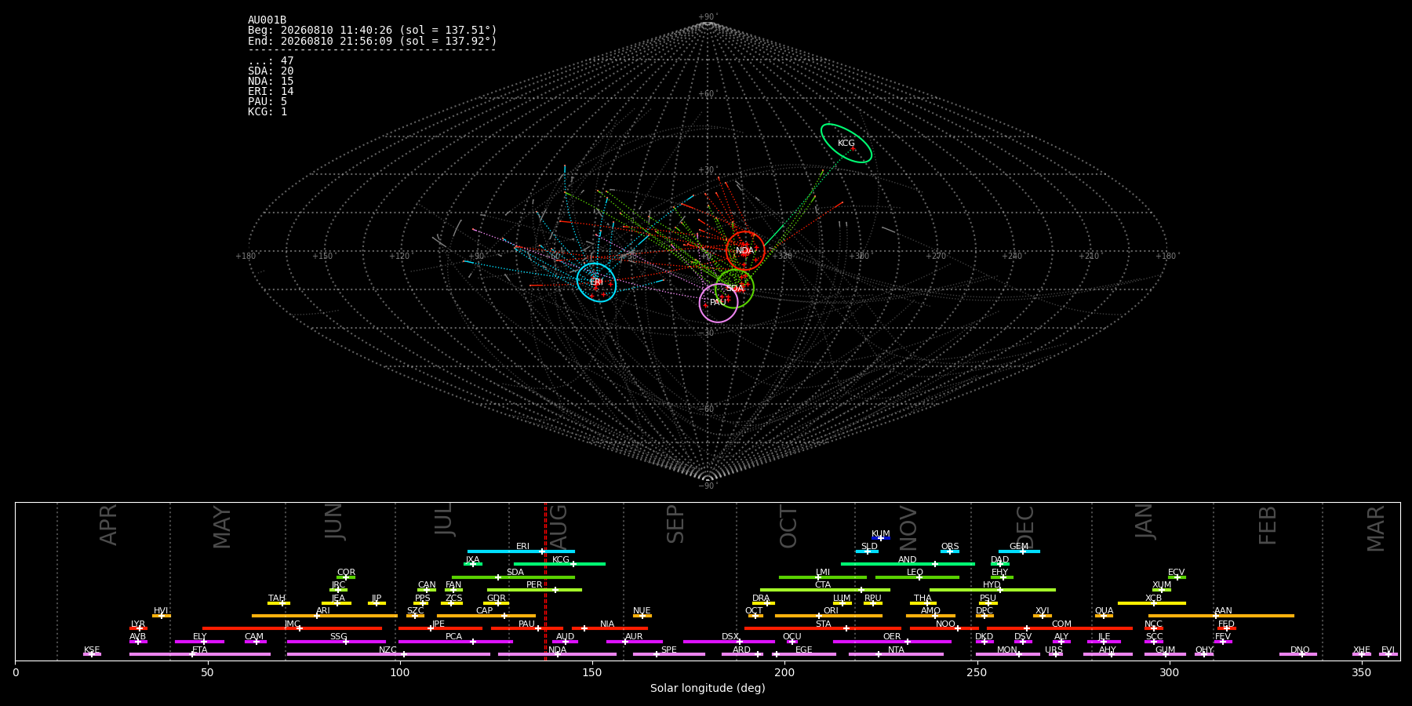
Task: Click the NIA shower bar in timeline
Action: (610, 628)
